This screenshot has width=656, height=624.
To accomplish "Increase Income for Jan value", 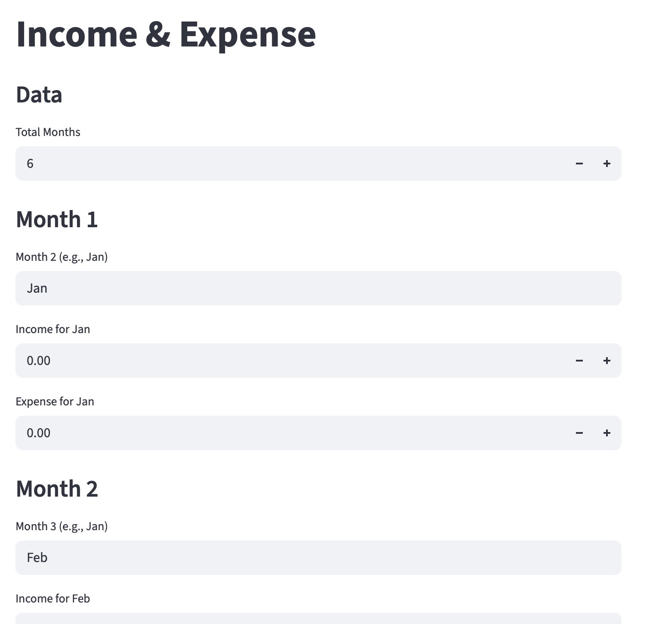I will coord(607,361).
